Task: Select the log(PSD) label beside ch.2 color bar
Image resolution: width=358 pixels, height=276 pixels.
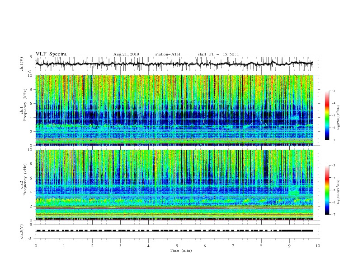Action: click(x=339, y=192)
